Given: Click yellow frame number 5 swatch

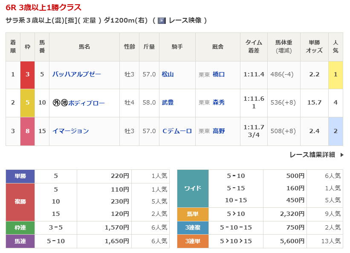Looking at the screenshot, I should [x=28, y=103].
